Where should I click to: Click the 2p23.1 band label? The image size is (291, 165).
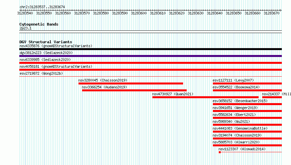coord(26,28)
